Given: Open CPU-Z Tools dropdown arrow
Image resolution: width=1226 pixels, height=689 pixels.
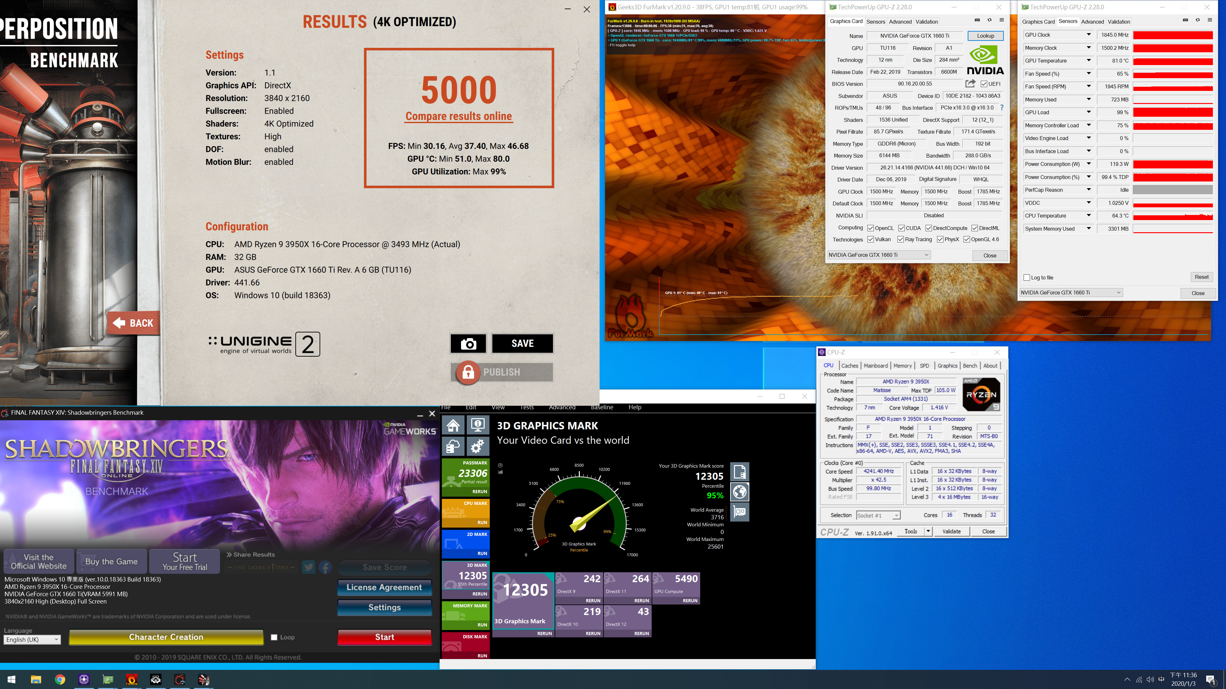Looking at the screenshot, I should point(928,531).
